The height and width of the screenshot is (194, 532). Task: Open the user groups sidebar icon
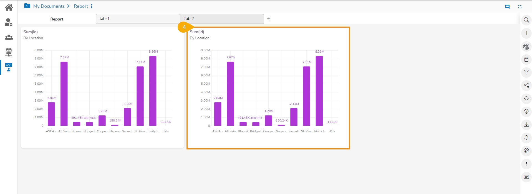9,37
